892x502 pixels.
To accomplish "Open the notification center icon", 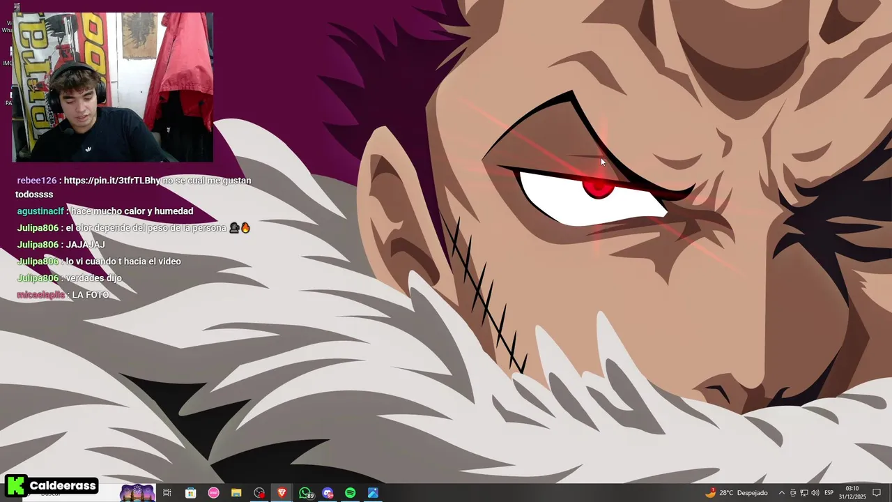I will [877, 493].
